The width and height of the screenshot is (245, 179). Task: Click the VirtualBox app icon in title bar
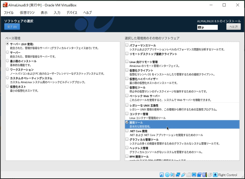coord(5,5)
